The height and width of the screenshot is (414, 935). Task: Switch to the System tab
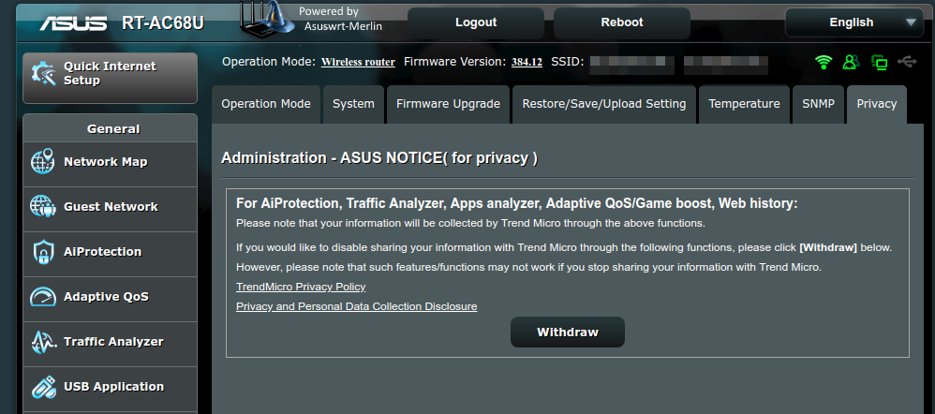(x=353, y=104)
